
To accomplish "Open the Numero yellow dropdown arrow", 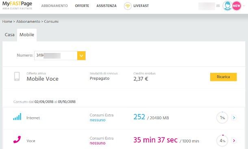I will [x=81, y=56].
